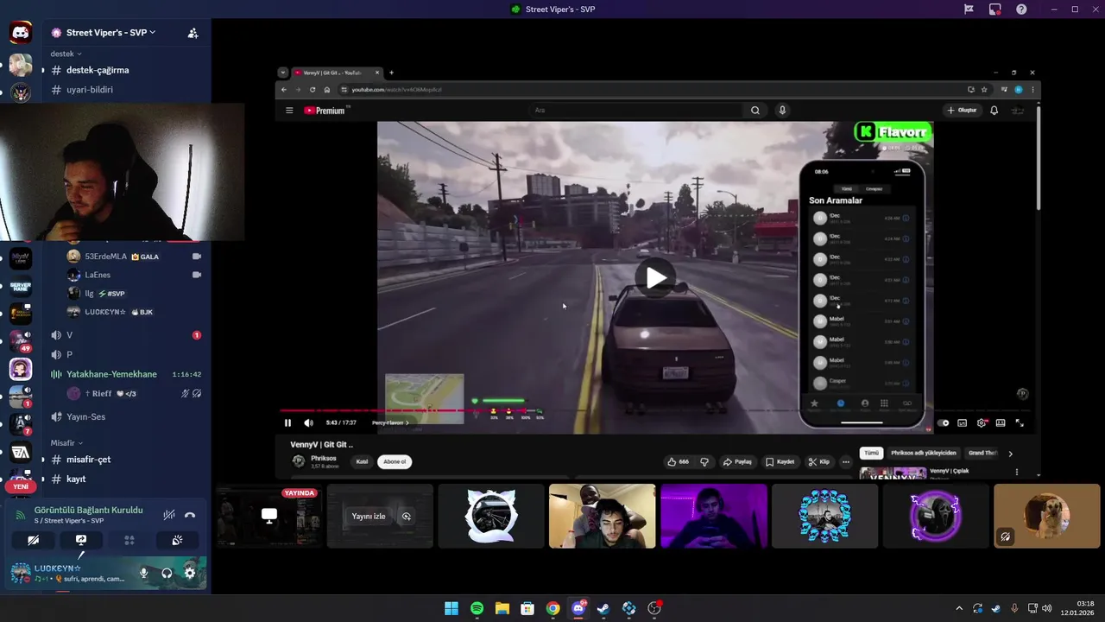Viewport: 1105px width, 622px height.
Task: Click the Yayını izle stream button
Action: point(369,517)
